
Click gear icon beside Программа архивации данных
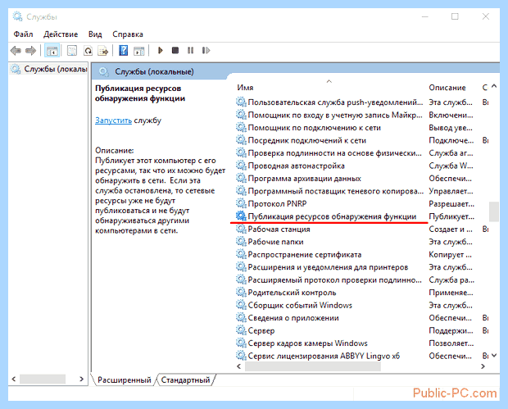coord(241,178)
